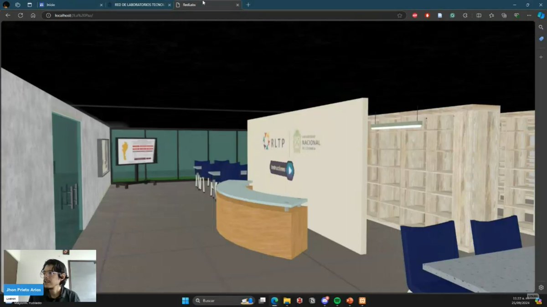Open the Favorites list
The width and height of the screenshot is (547, 307).
click(x=491, y=15)
